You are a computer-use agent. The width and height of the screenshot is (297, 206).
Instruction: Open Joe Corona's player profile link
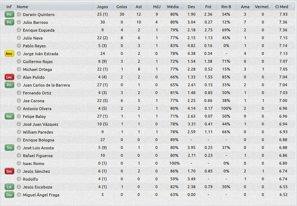coord(33,101)
